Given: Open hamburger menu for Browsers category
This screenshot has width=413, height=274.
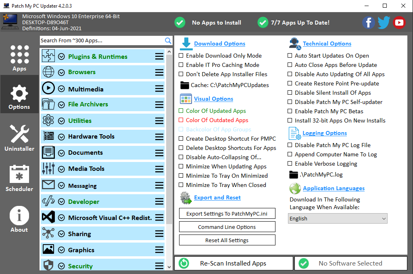Looking at the screenshot, I should click(x=159, y=73).
